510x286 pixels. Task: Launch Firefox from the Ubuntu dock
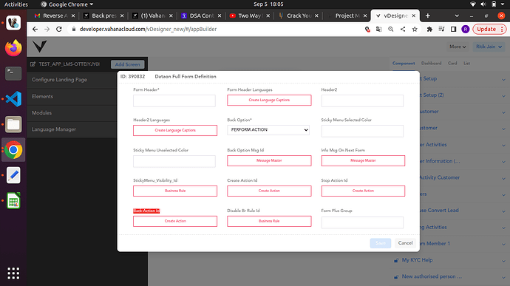tap(13, 48)
